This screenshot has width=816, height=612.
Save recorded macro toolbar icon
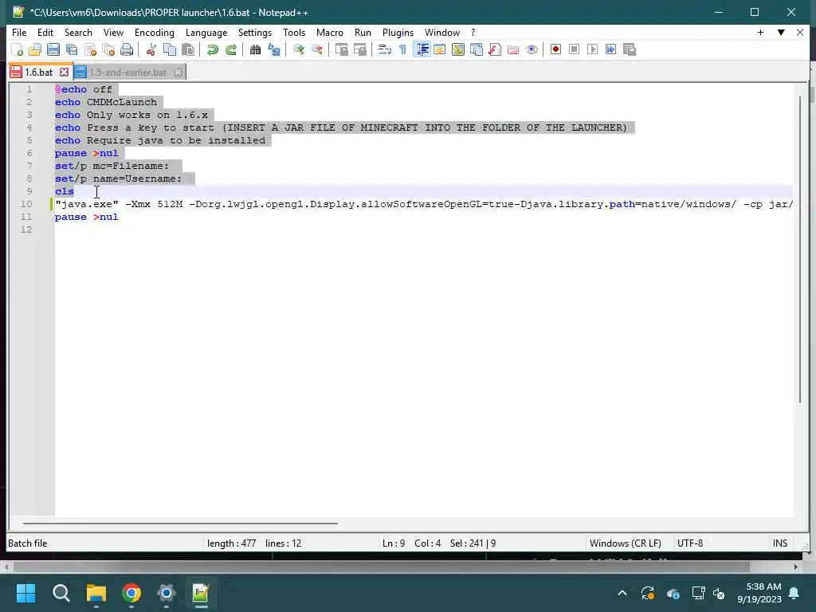[x=630, y=49]
